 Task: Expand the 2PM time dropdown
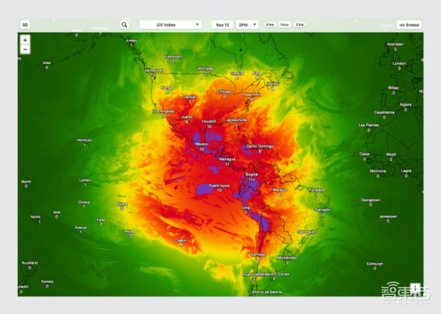point(247,25)
